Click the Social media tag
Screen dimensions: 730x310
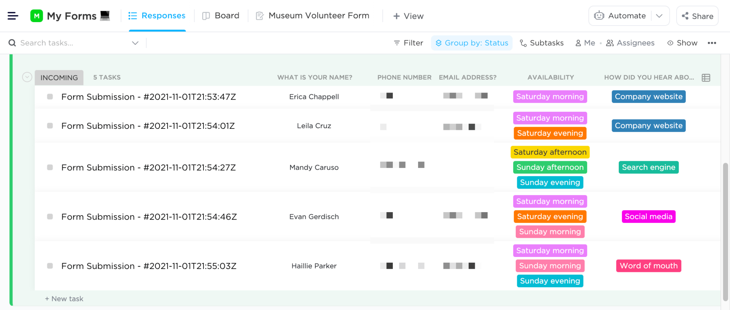(648, 216)
